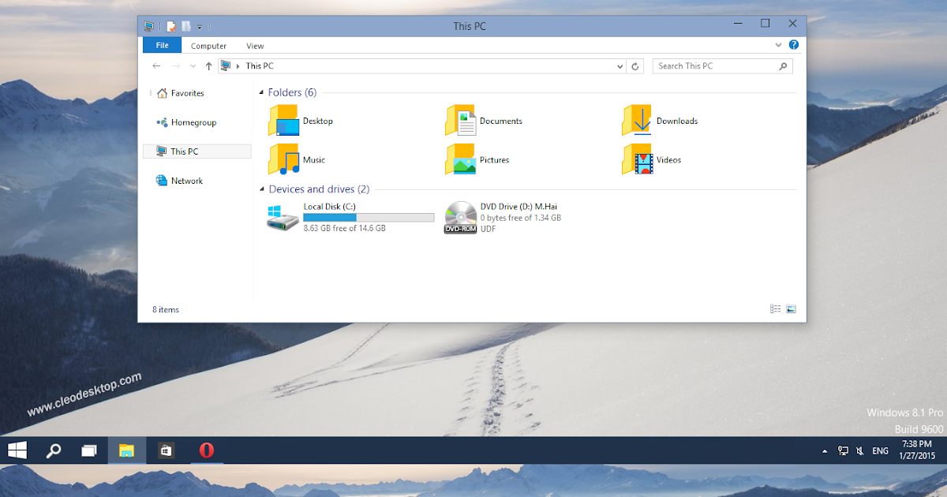The height and width of the screenshot is (497, 947).
Task: Switch to details view in the status bar
Action: [775, 308]
